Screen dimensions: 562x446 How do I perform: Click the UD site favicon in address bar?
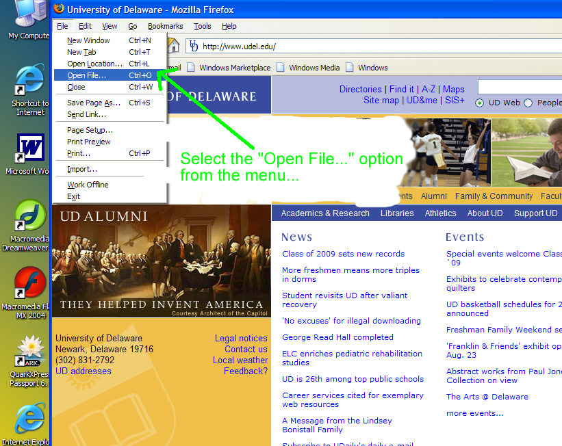pyautogui.click(x=194, y=47)
